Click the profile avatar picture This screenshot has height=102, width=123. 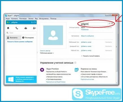(x=53, y=35)
